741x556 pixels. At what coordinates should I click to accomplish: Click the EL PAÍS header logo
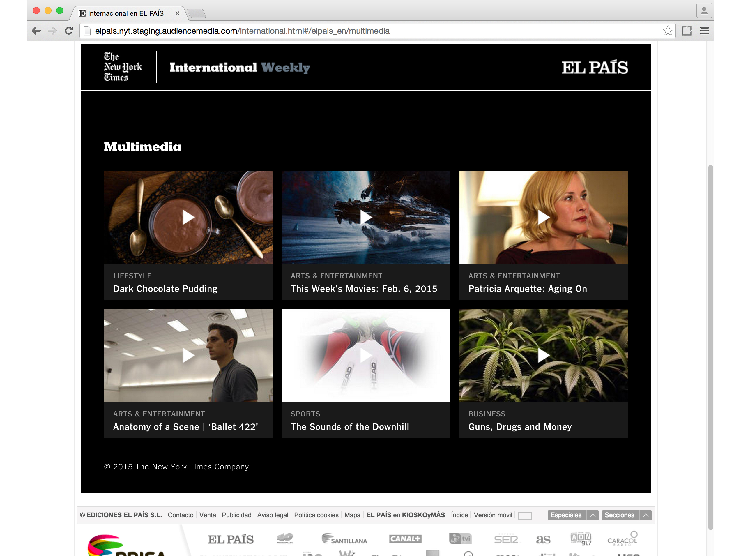click(x=594, y=67)
